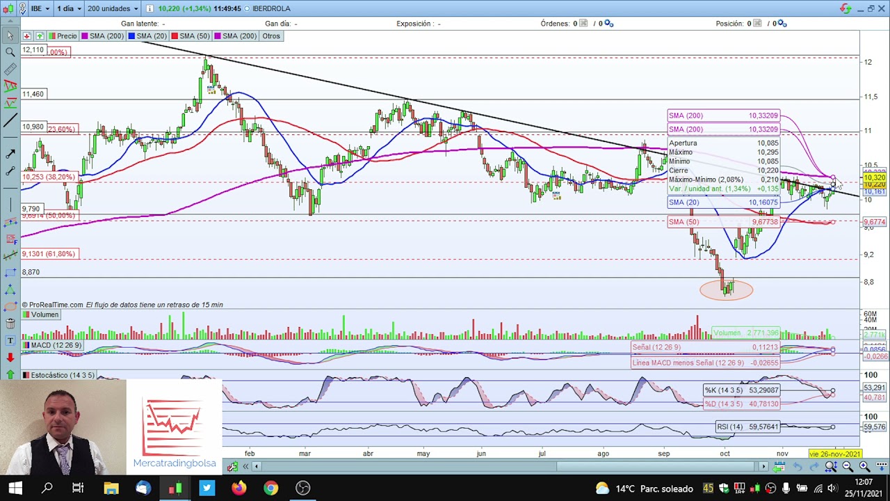
Task: Pick the triangle drawing tool
Action: (x=10, y=289)
